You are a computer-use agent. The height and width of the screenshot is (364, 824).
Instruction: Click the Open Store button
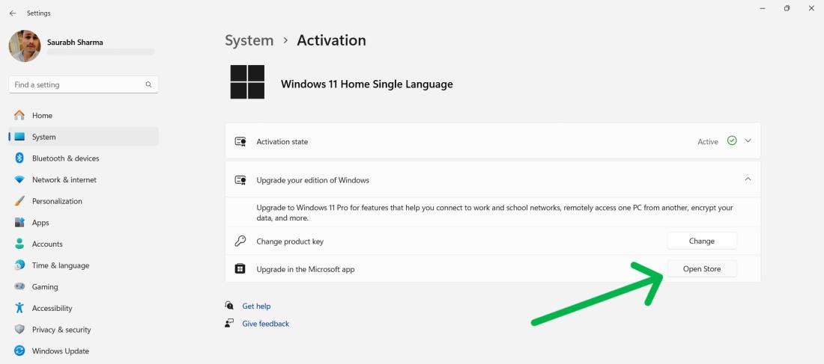coord(701,269)
